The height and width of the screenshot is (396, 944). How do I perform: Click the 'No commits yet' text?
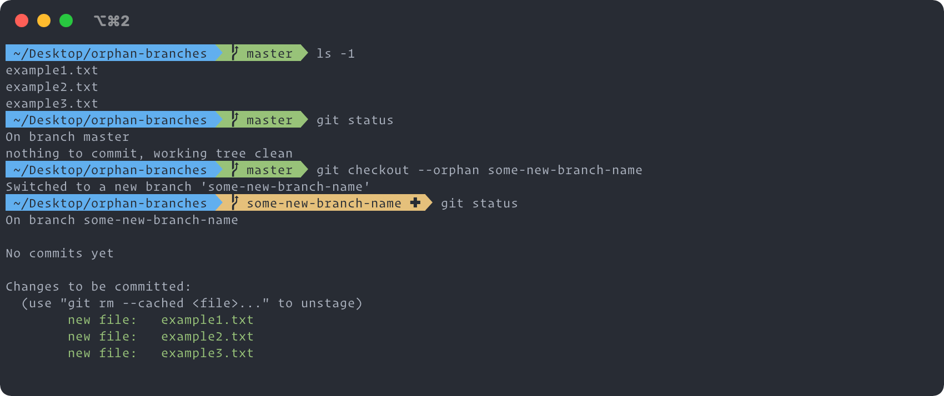coord(60,253)
